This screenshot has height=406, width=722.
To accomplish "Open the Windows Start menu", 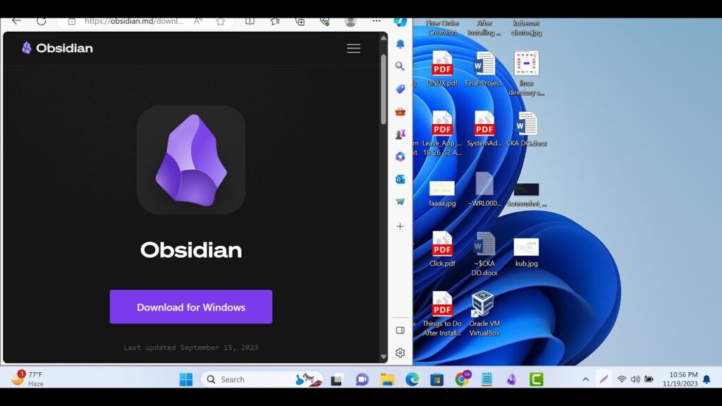I will pos(186,379).
